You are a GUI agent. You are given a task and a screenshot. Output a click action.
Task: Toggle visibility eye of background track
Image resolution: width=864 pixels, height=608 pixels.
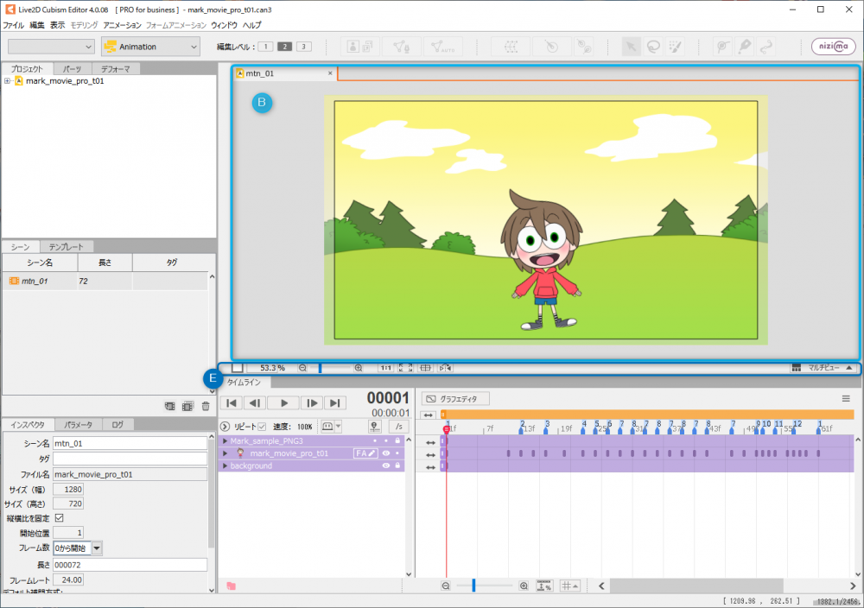coord(385,465)
